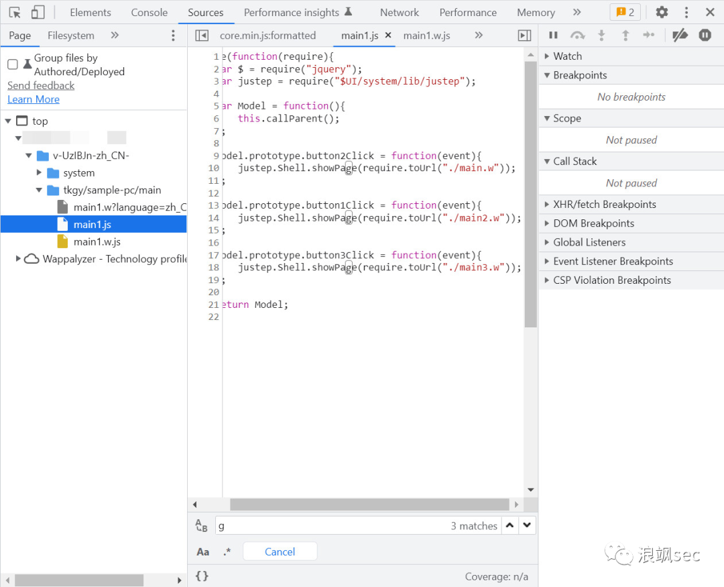Expand the system folder
The image size is (724, 587).
point(39,173)
